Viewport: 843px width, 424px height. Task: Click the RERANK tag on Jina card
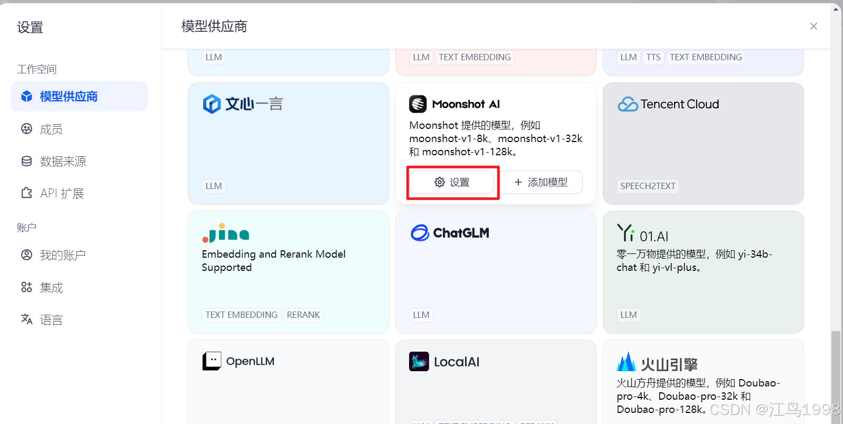pos(304,315)
